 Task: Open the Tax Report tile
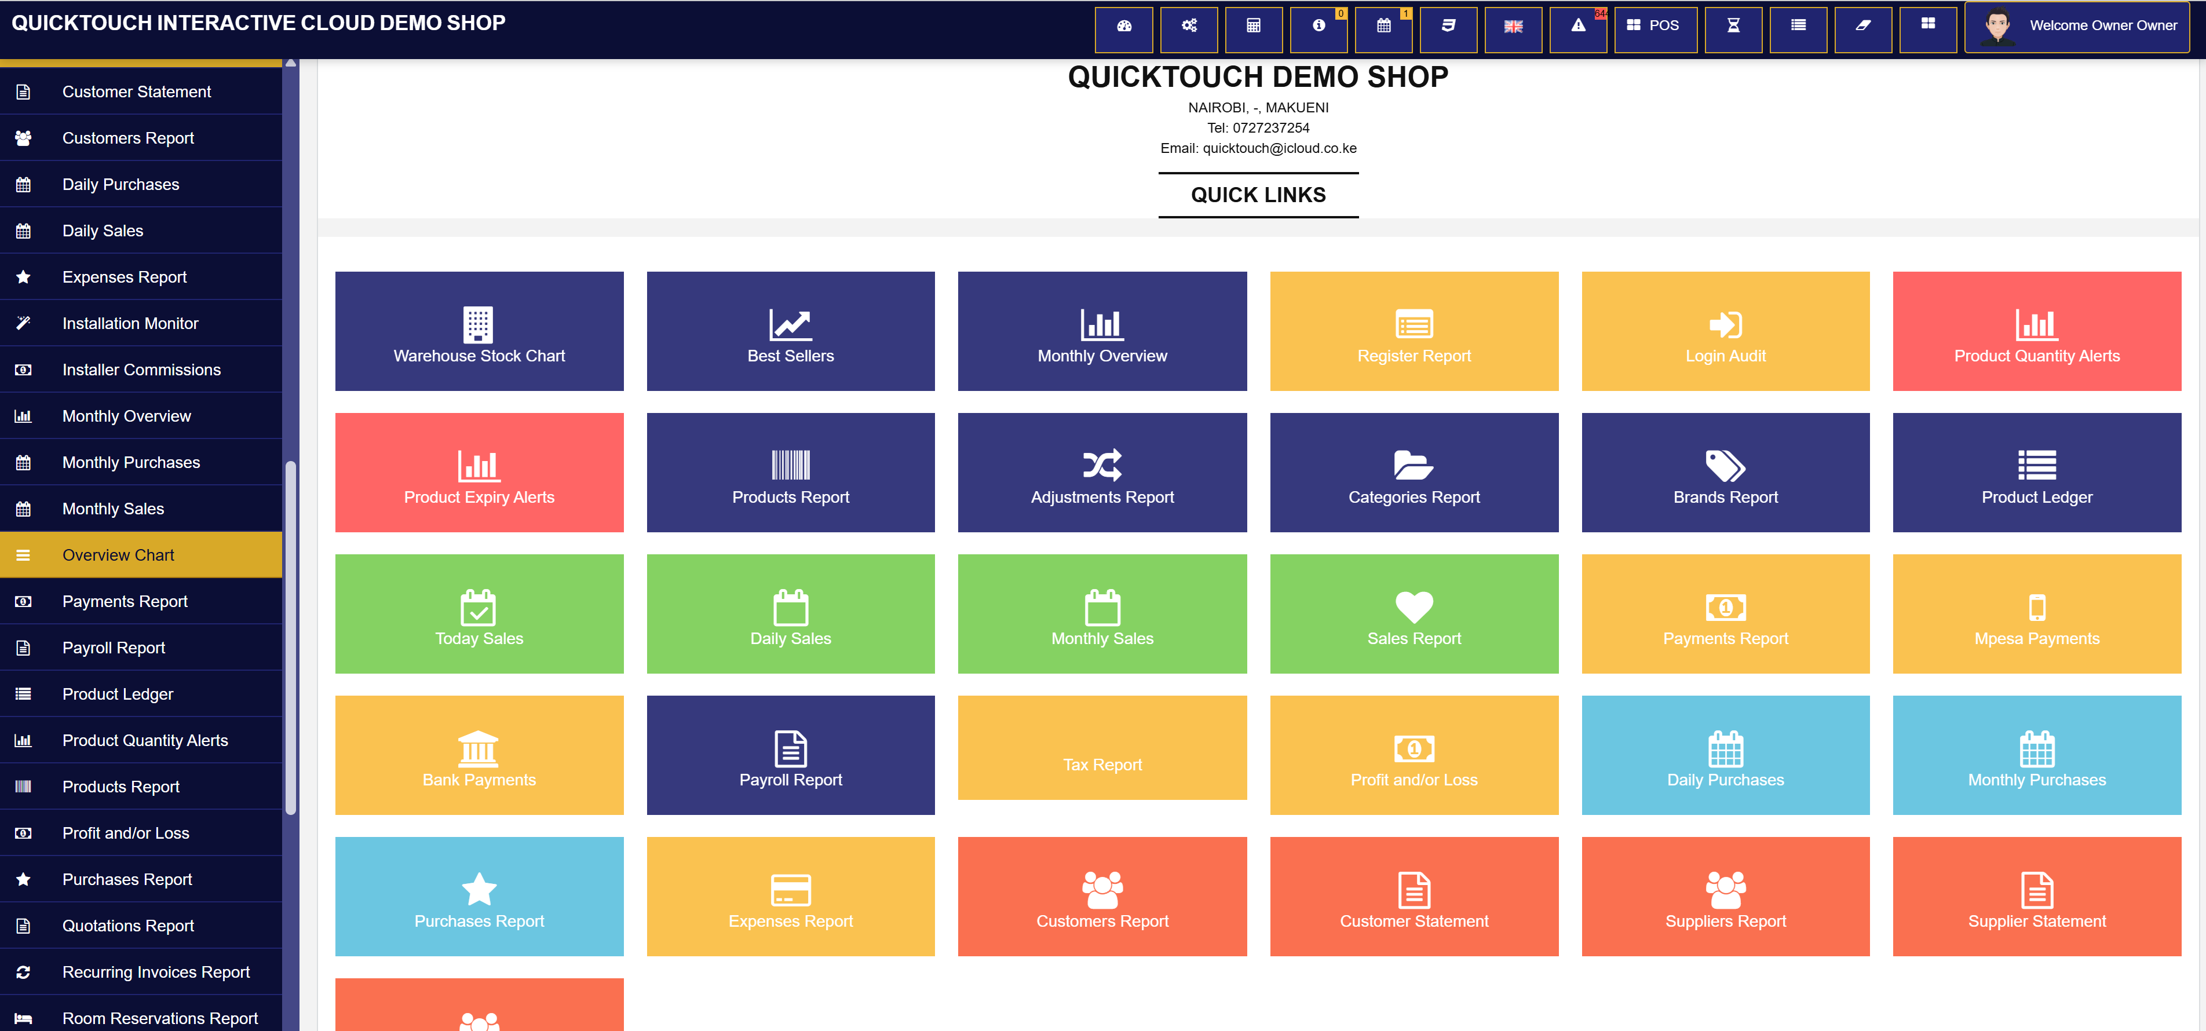pyautogui.click(x=1102, y=748)
